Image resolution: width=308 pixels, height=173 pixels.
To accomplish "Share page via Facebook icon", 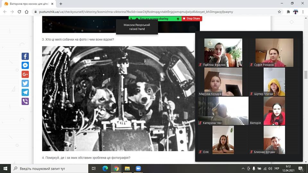I will point(25,56).
